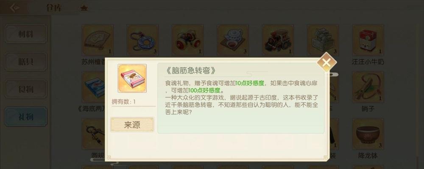Select the toy train item
Image resolution: width=424 pixels, height=169 pixels.
click(278, 40)
